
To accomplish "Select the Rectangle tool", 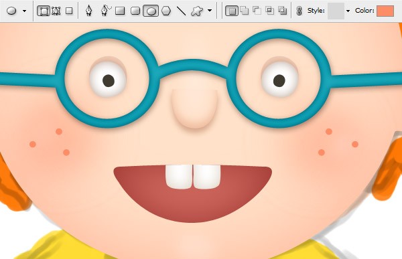I will [x=120, y=11].
